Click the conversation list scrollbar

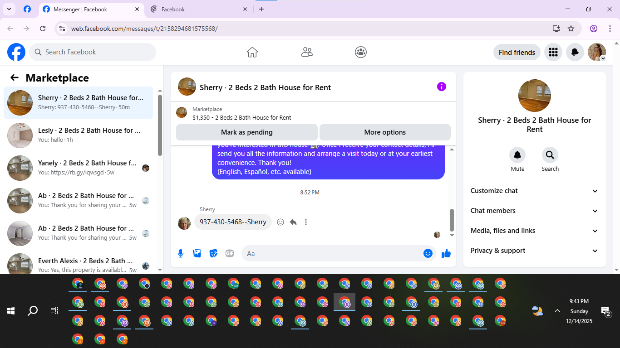160,125
